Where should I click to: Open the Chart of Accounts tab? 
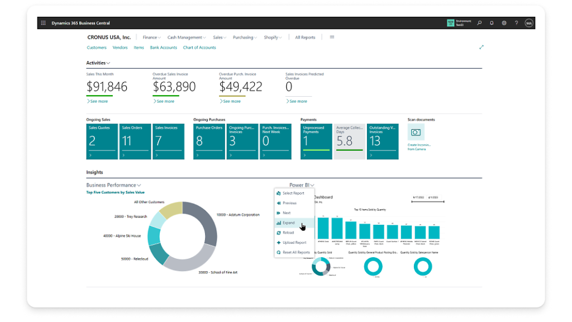[x=199, y=48]
